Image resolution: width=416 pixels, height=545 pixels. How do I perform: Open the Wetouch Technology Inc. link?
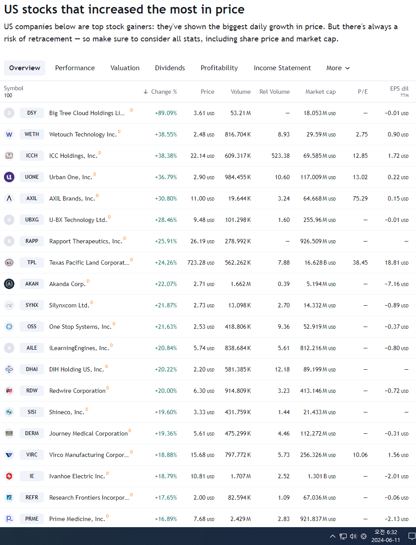point(83,134)
